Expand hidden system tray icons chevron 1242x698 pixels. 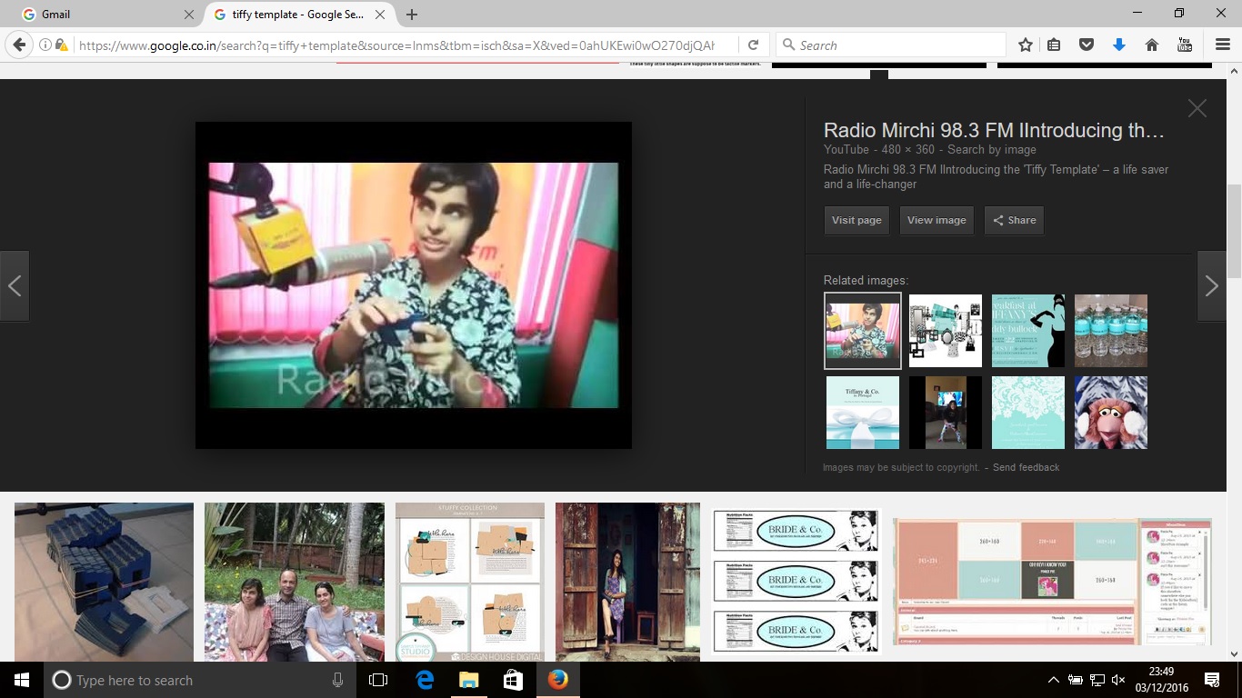pyautogui.click(x=1054, y=680)
